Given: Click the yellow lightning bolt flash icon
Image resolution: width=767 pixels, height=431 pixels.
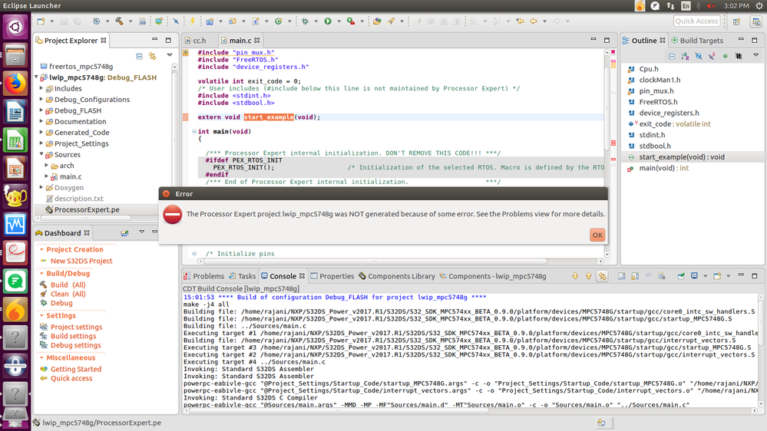Looking at the screenshot, I should click(x=192, y=21).
